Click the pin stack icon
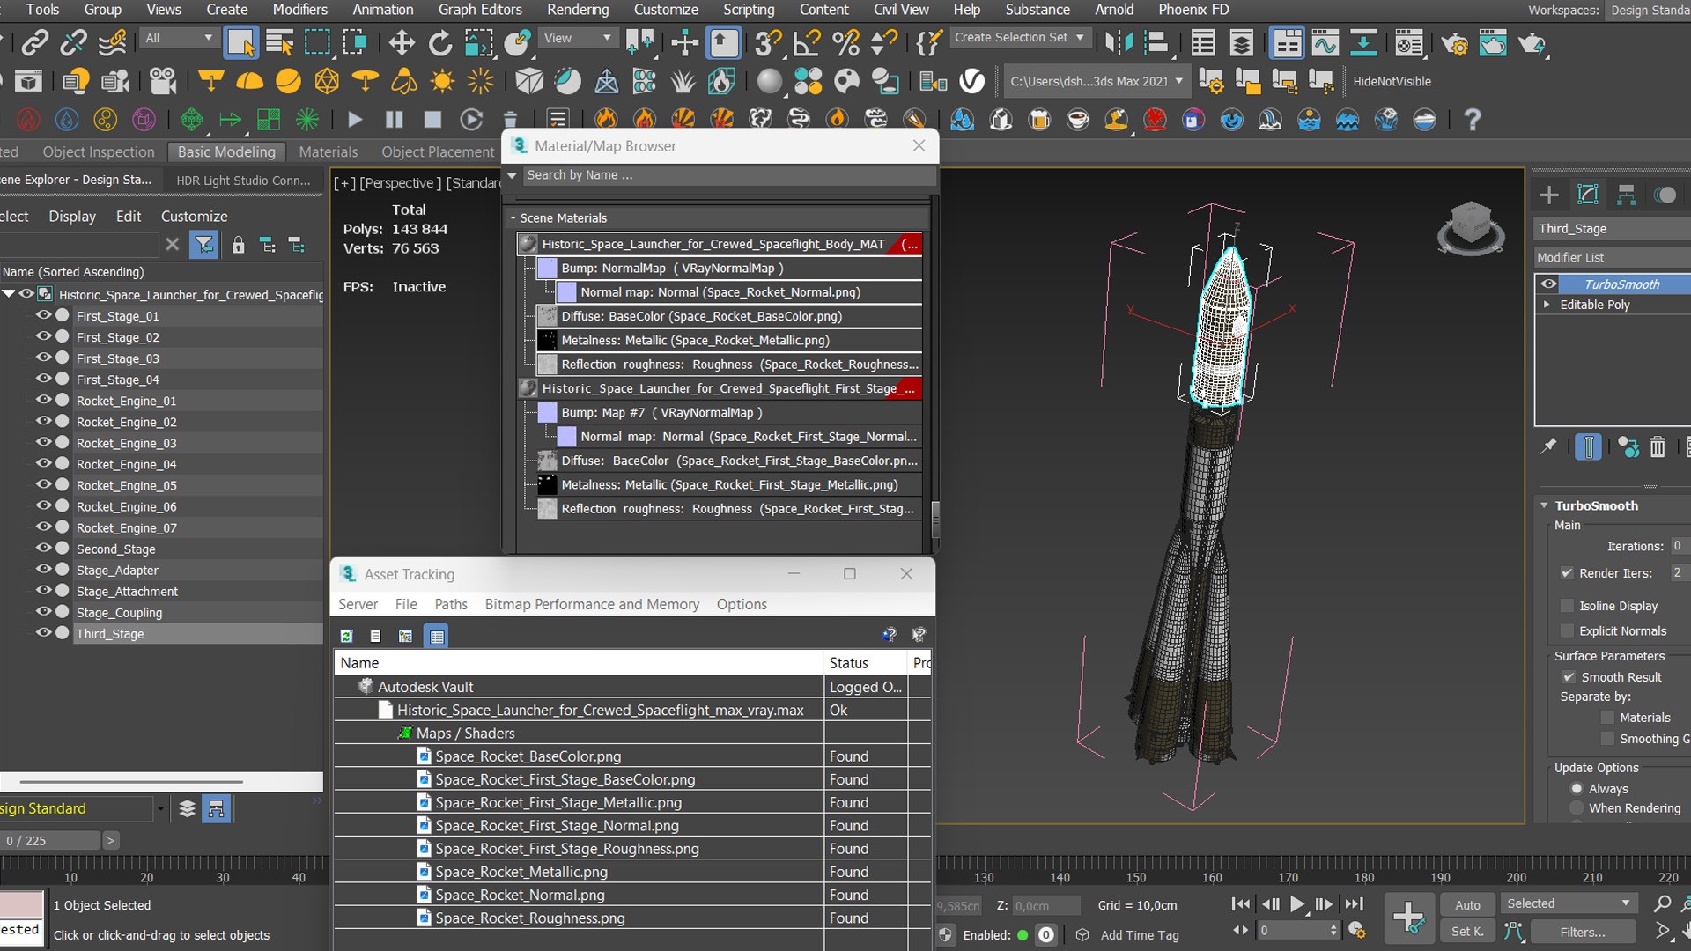This screenshot has height=951, width=1691. tap(1548, 447)
